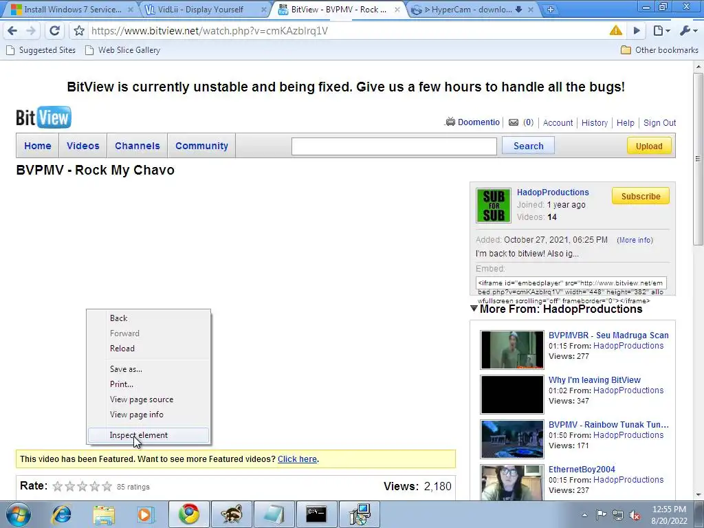The image size is (704, 528).
Task: Open a new tab with the plus button
Action: pyautogui.click(x=551, y=10)
